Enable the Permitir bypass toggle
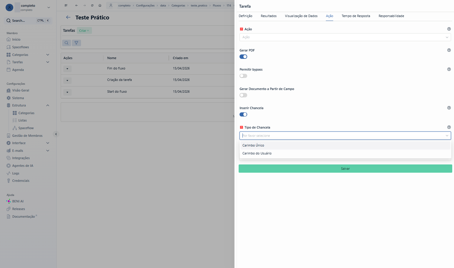 coord(243,76)
